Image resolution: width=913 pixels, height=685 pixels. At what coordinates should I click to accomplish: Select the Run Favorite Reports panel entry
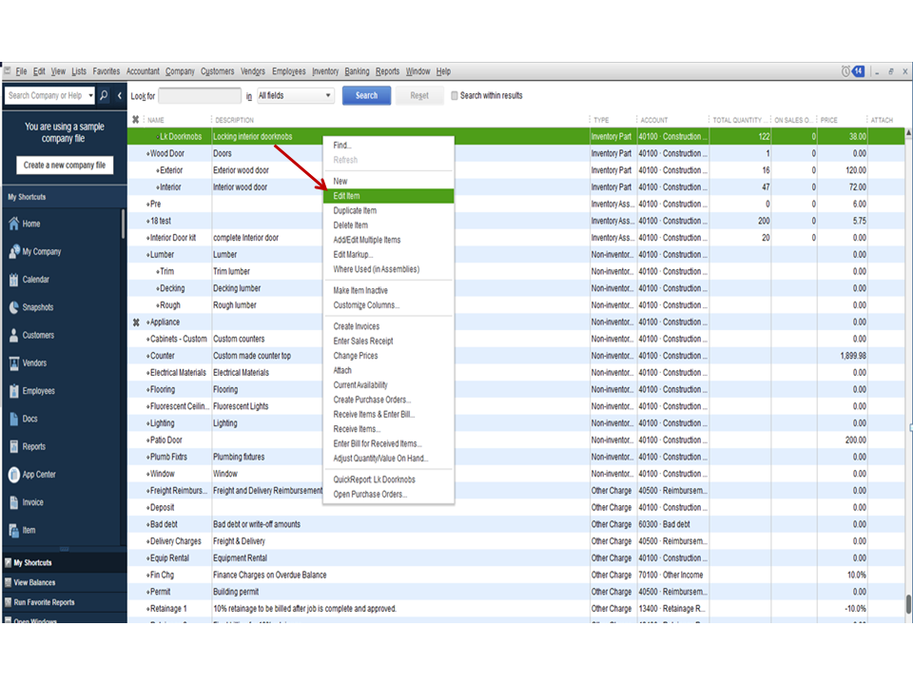(65, 602)
